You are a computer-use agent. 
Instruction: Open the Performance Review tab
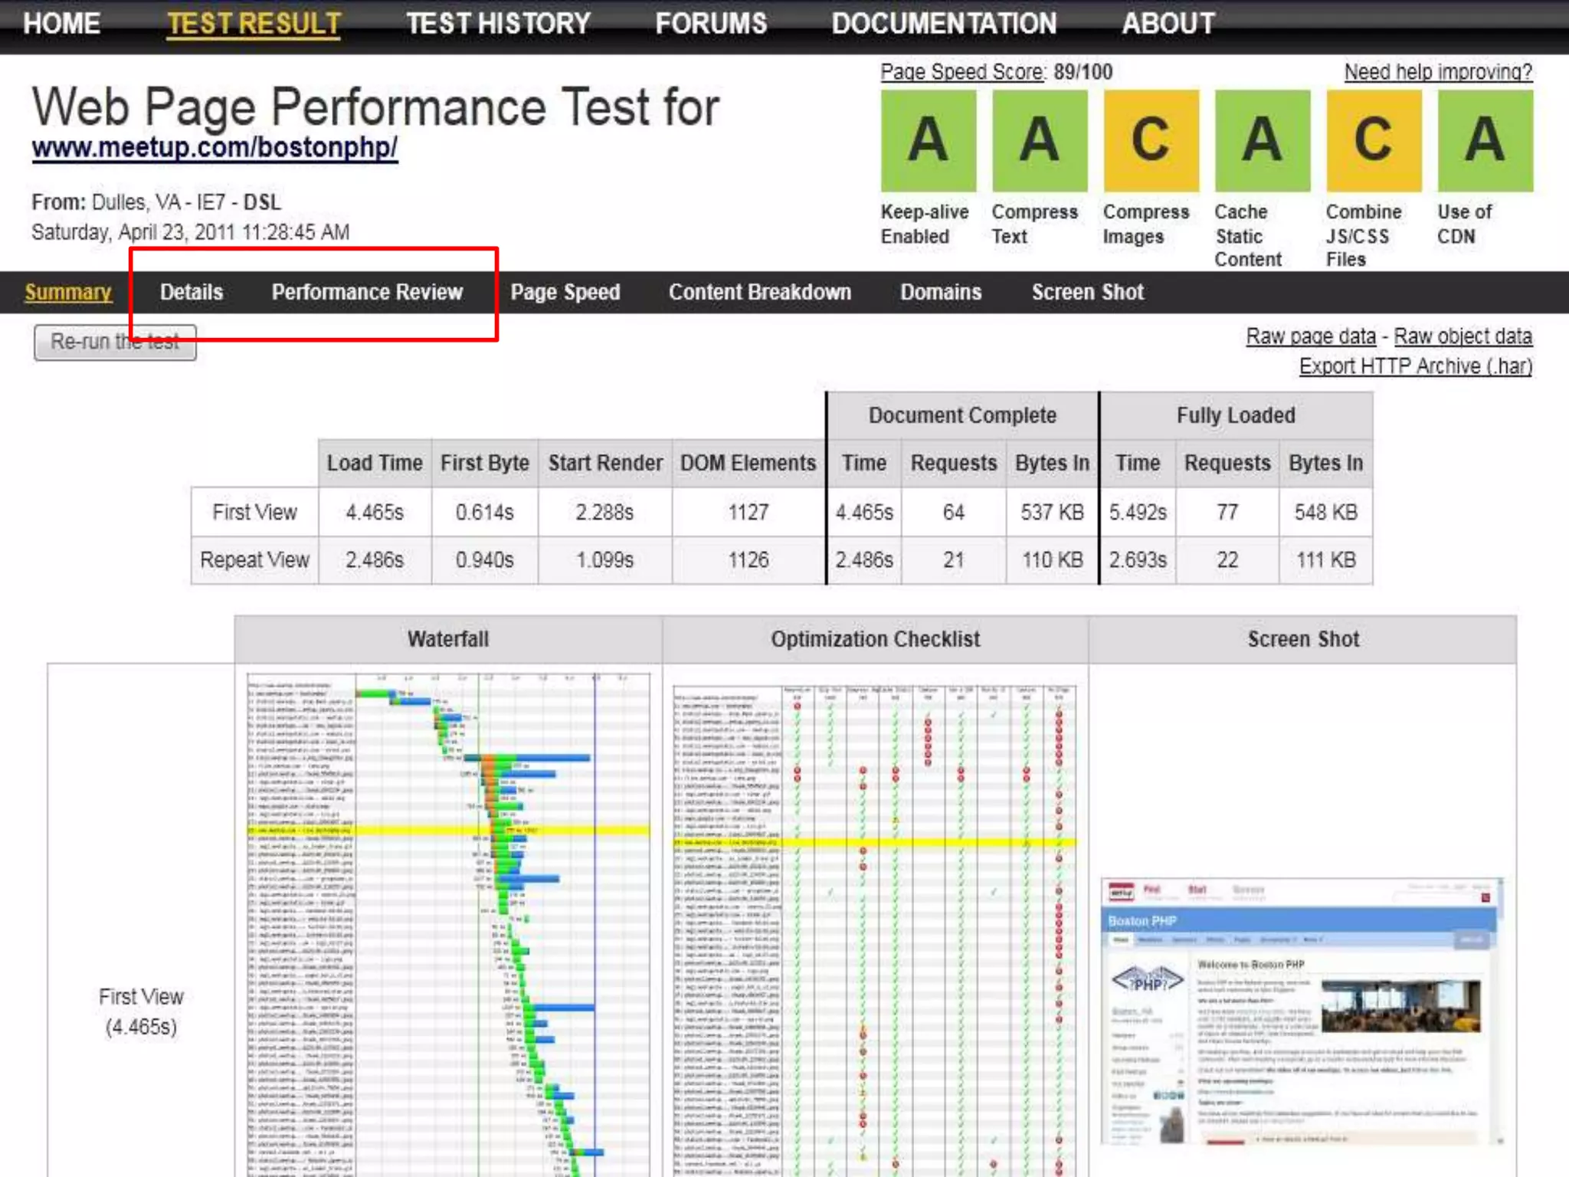[367, 292]
